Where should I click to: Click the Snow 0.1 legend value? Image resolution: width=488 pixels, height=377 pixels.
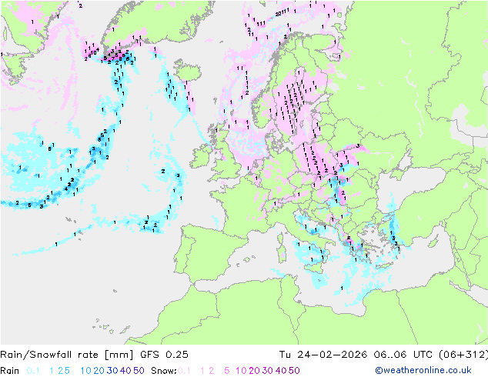pyautogui.click(x=184, y=371)
